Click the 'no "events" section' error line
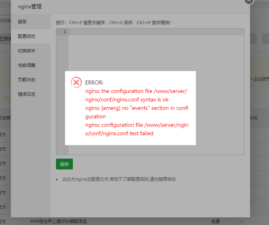 (x=137, y=112)
